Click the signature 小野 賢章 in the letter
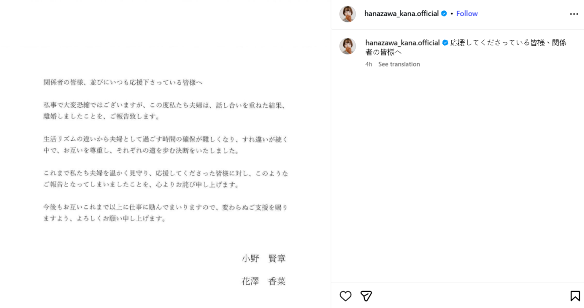 [x=264, y=258]
